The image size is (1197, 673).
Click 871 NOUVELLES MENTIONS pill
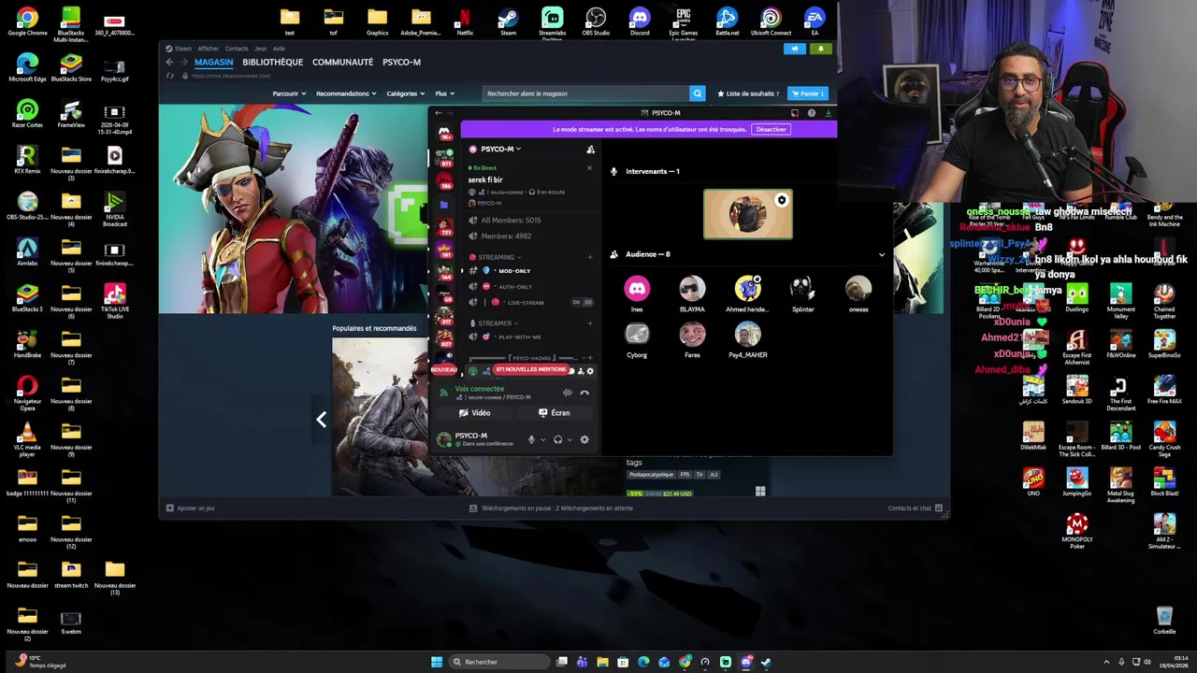tap(530, 370)
